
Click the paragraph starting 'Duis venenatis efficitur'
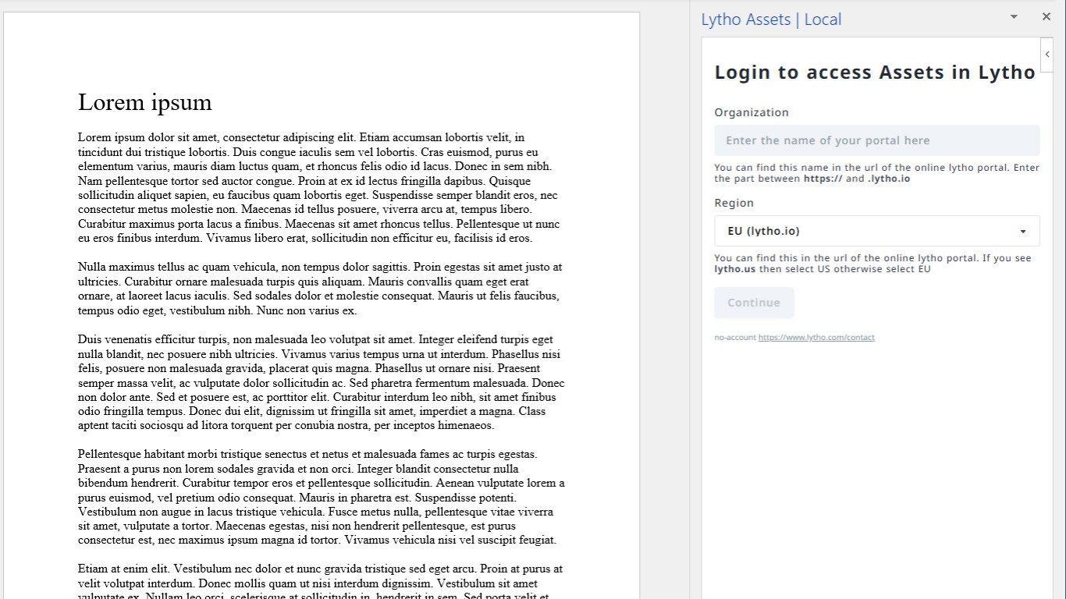click(x=321, y=382)
